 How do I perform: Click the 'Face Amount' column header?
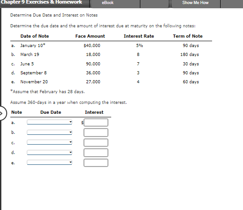point(90,36)
